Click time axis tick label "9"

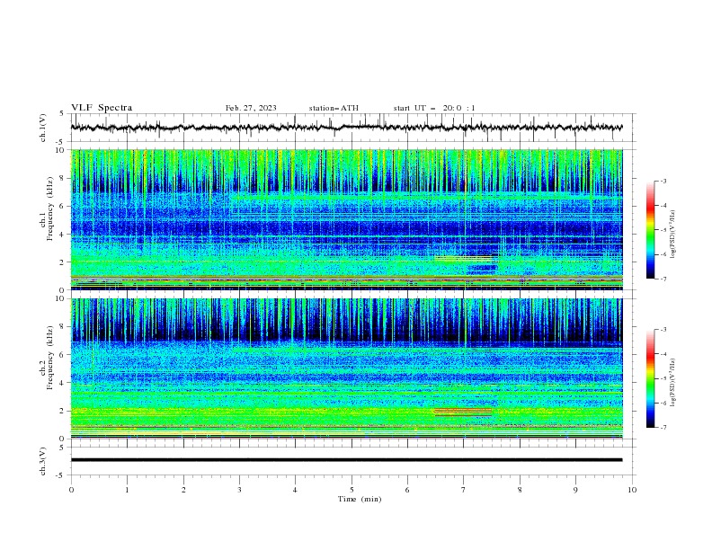click(575, 490)
